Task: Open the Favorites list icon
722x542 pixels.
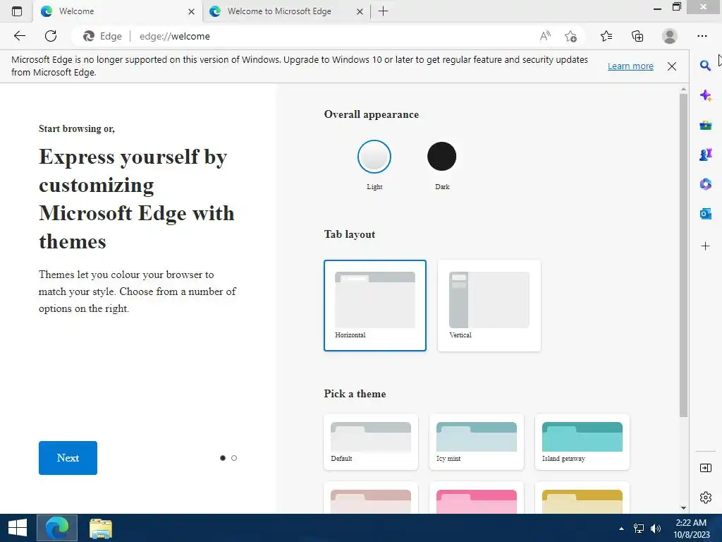Action: click(606, 36)
